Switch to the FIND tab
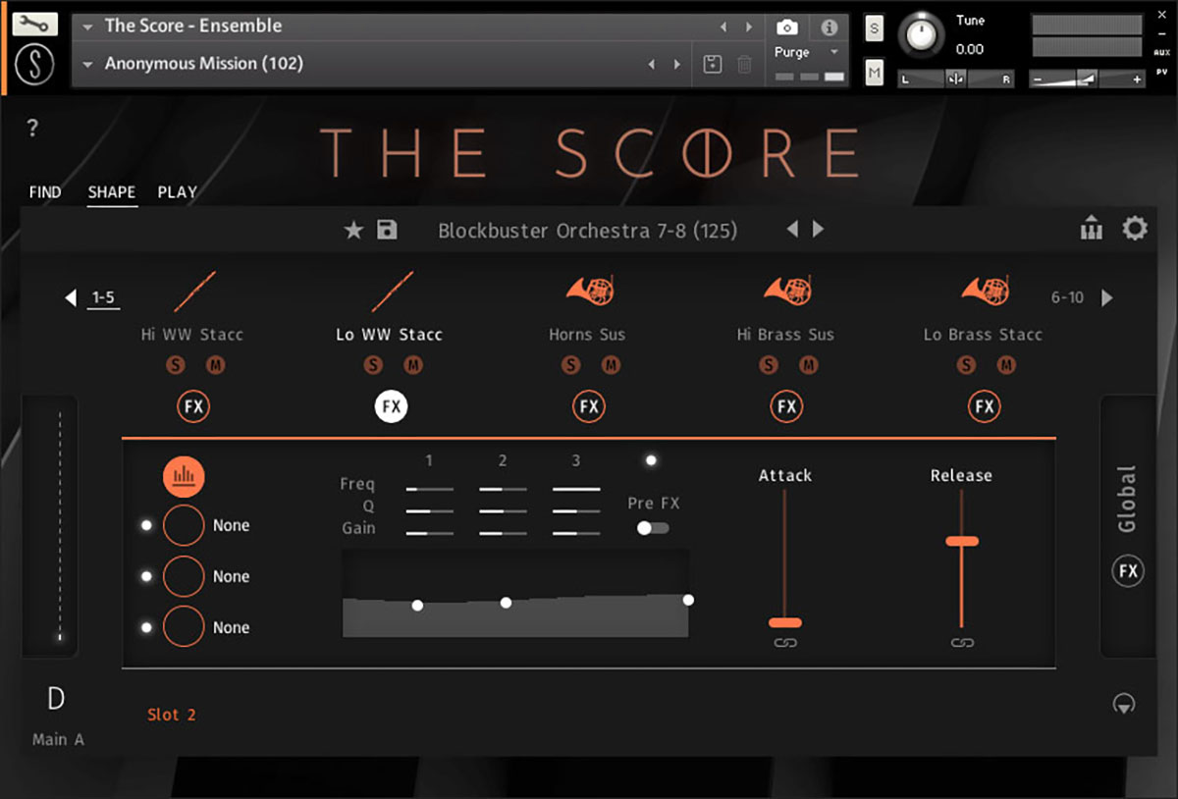Image resolution: width=1178 pixels, height=799 pixels. pos(45,192)
